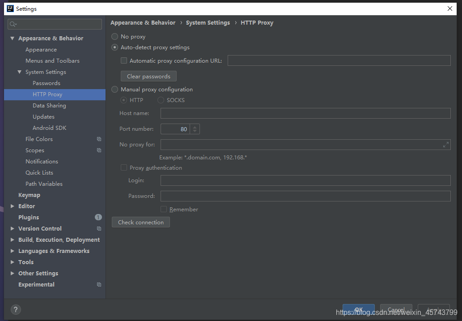This screenshot has width=462, height=321.
Task: Click the Port number field showing 80
Action: (176, 129)
